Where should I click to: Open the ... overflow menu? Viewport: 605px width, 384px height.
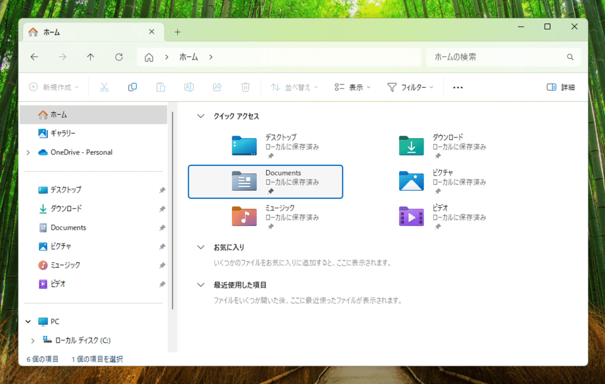pos(458,87)
